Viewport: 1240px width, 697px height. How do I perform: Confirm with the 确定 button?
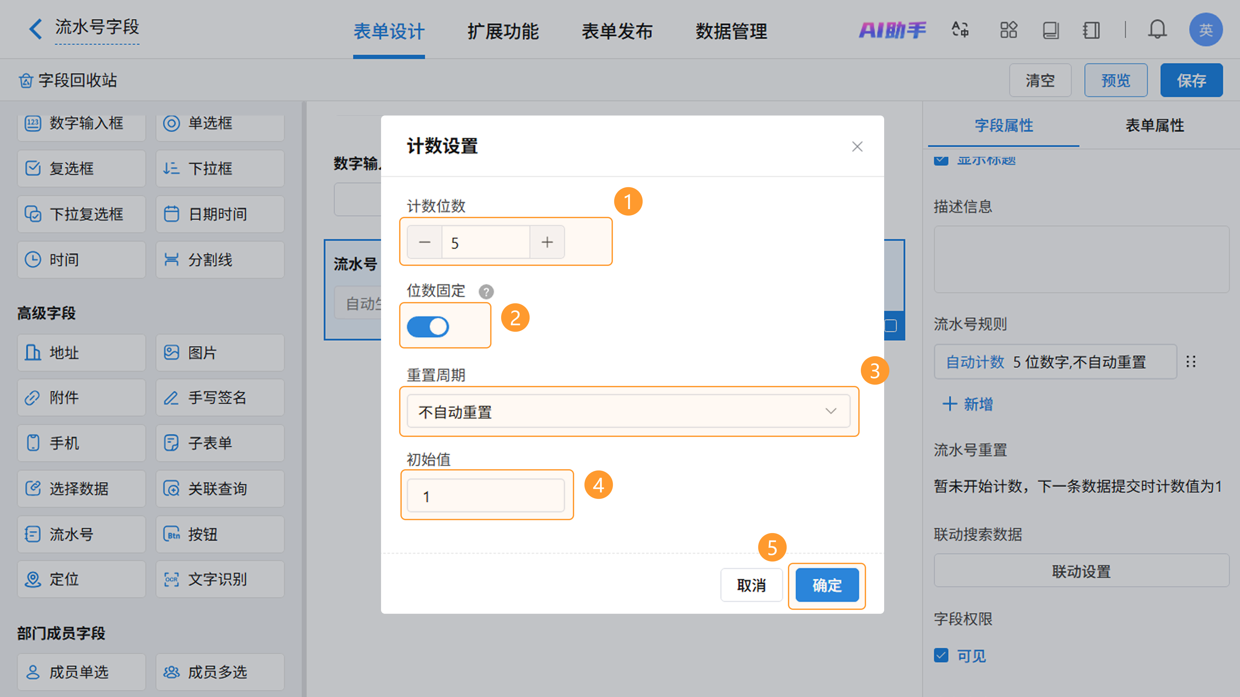[827, 585]
